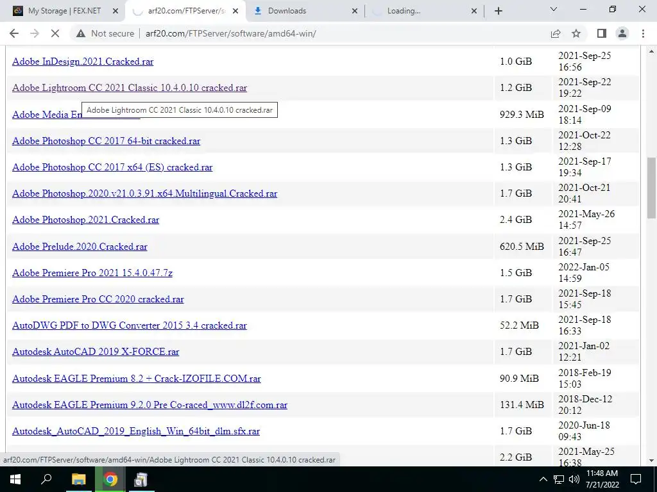The width and height of the screenshot is (657, 492).
Task: Click the scrollbar up arrow
Action: [651, 51]
